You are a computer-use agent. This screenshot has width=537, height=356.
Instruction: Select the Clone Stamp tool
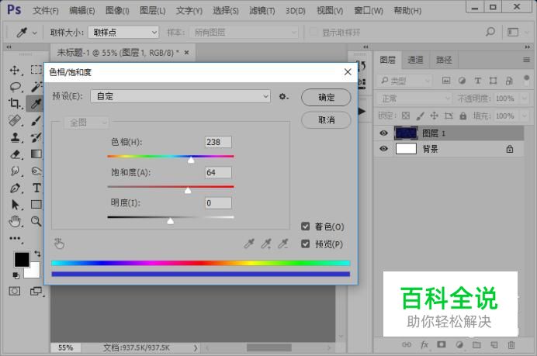point(15,137)
